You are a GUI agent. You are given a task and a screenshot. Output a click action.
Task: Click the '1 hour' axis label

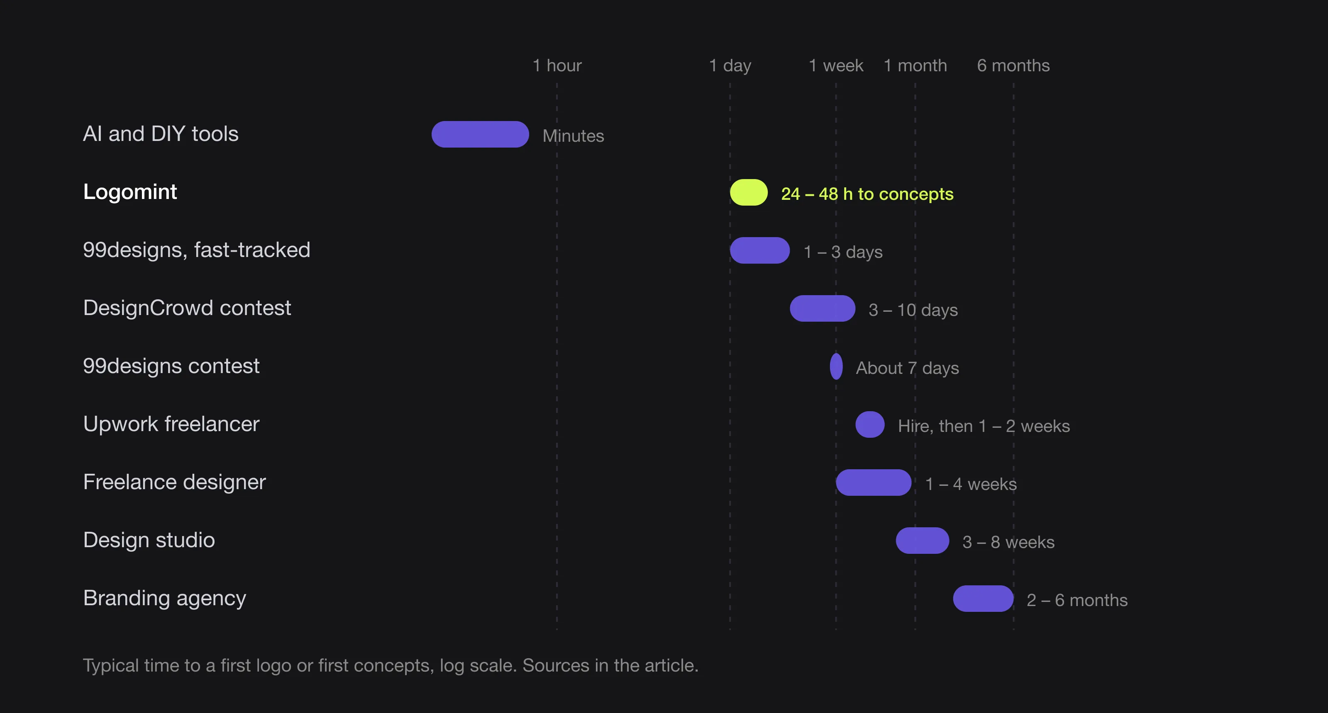coord(557,65)
